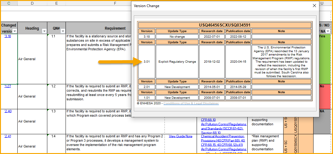
Task: Open Conditions of Use & Legal Disclaimer link
Action: (191, 103)
